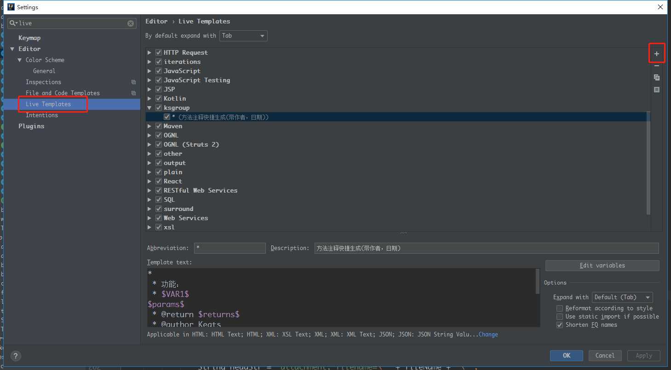
Task: Select General under Color Scheme
Action: [44, 71]
